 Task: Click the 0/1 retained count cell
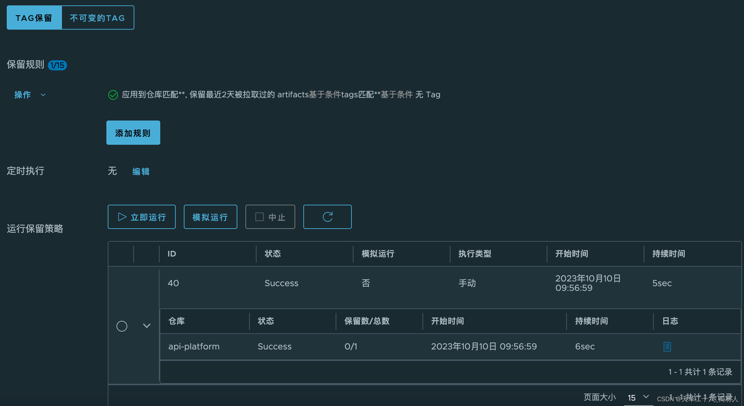pos(351,346)
